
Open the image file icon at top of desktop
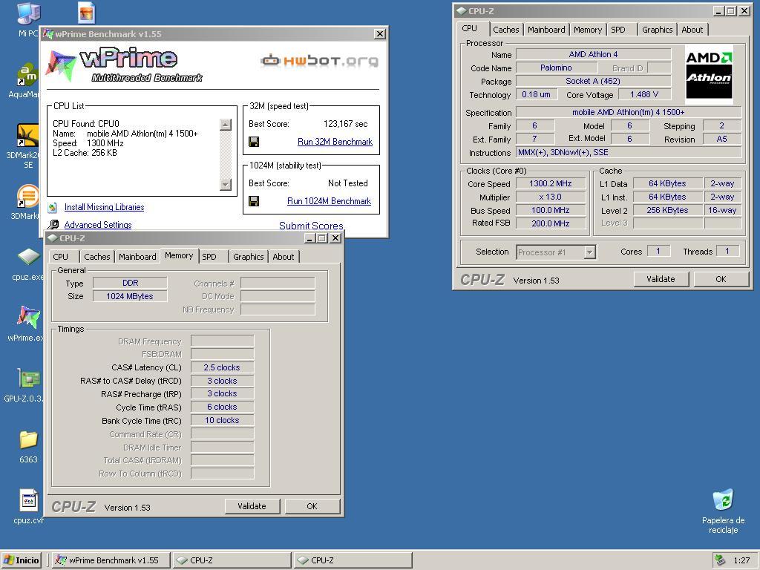pos(86,13)
